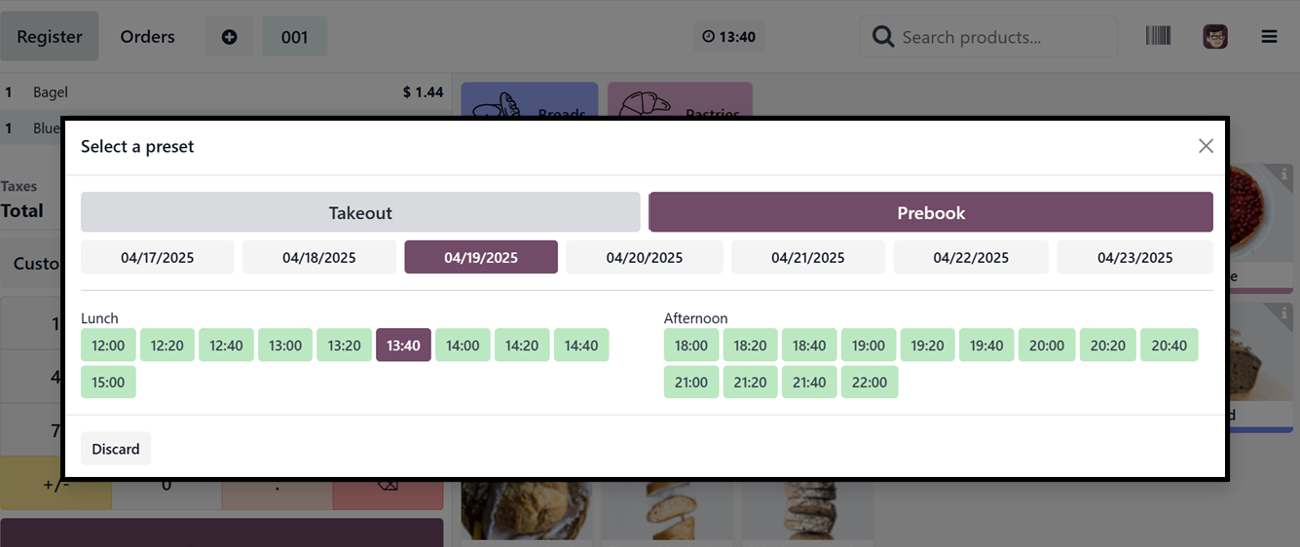Select the Takeout preset
The width and height of the screenshot is (1300, 547).
click(x=360, y=212)
